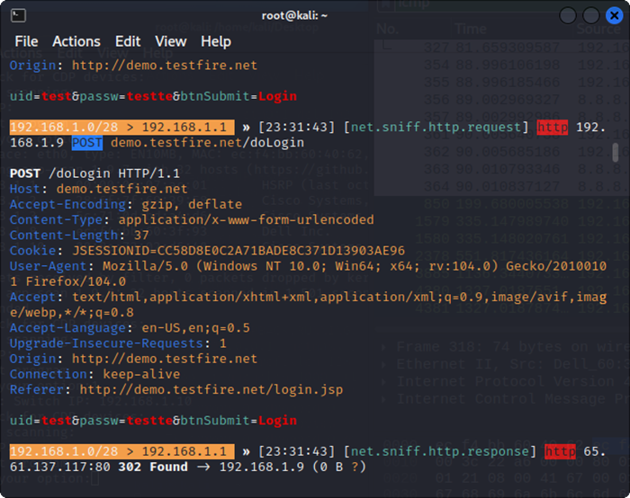The image size is (630, 498).
Task: Click the root@kali window title
Action: (294, 15)
